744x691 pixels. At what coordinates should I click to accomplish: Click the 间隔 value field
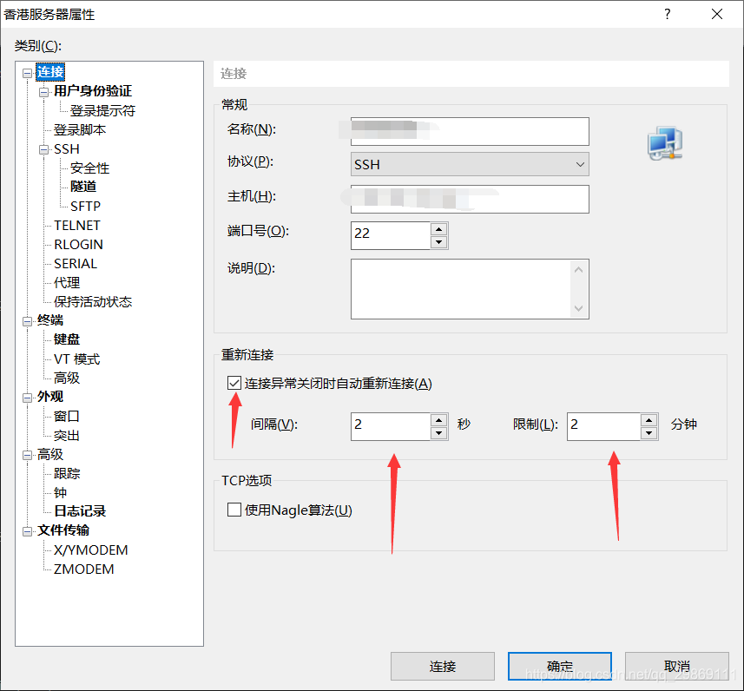click(391, 426)
